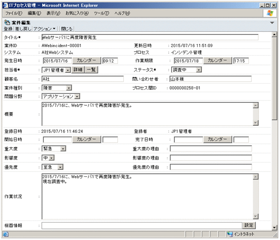Image resolution: width=280 pixels, height=240 pixels.
Task: Expand the アクション dropdown menu
Action: pyautogui.click(x=45, y=29)
